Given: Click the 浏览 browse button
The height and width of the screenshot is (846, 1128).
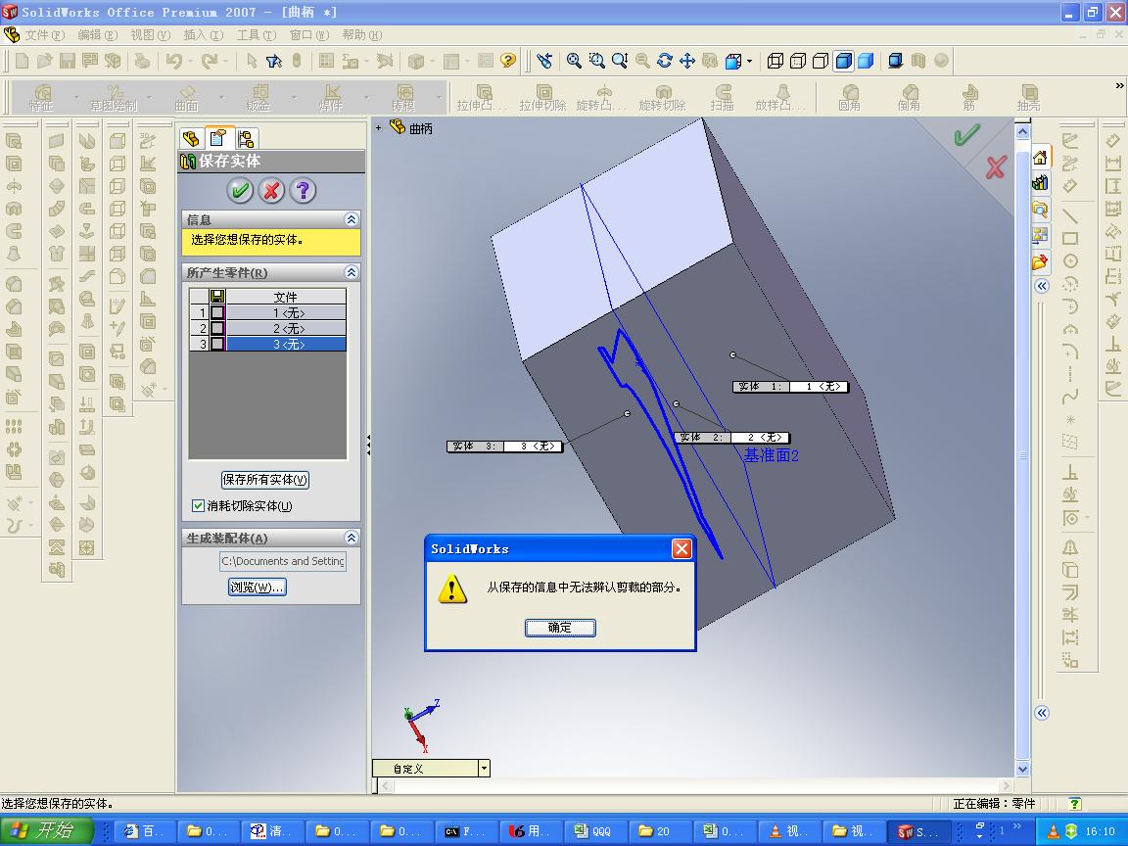Looking at the screenshot, I should click(257, 587).
